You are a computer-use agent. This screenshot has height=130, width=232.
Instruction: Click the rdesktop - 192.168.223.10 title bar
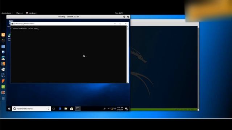tap(68, 17)
